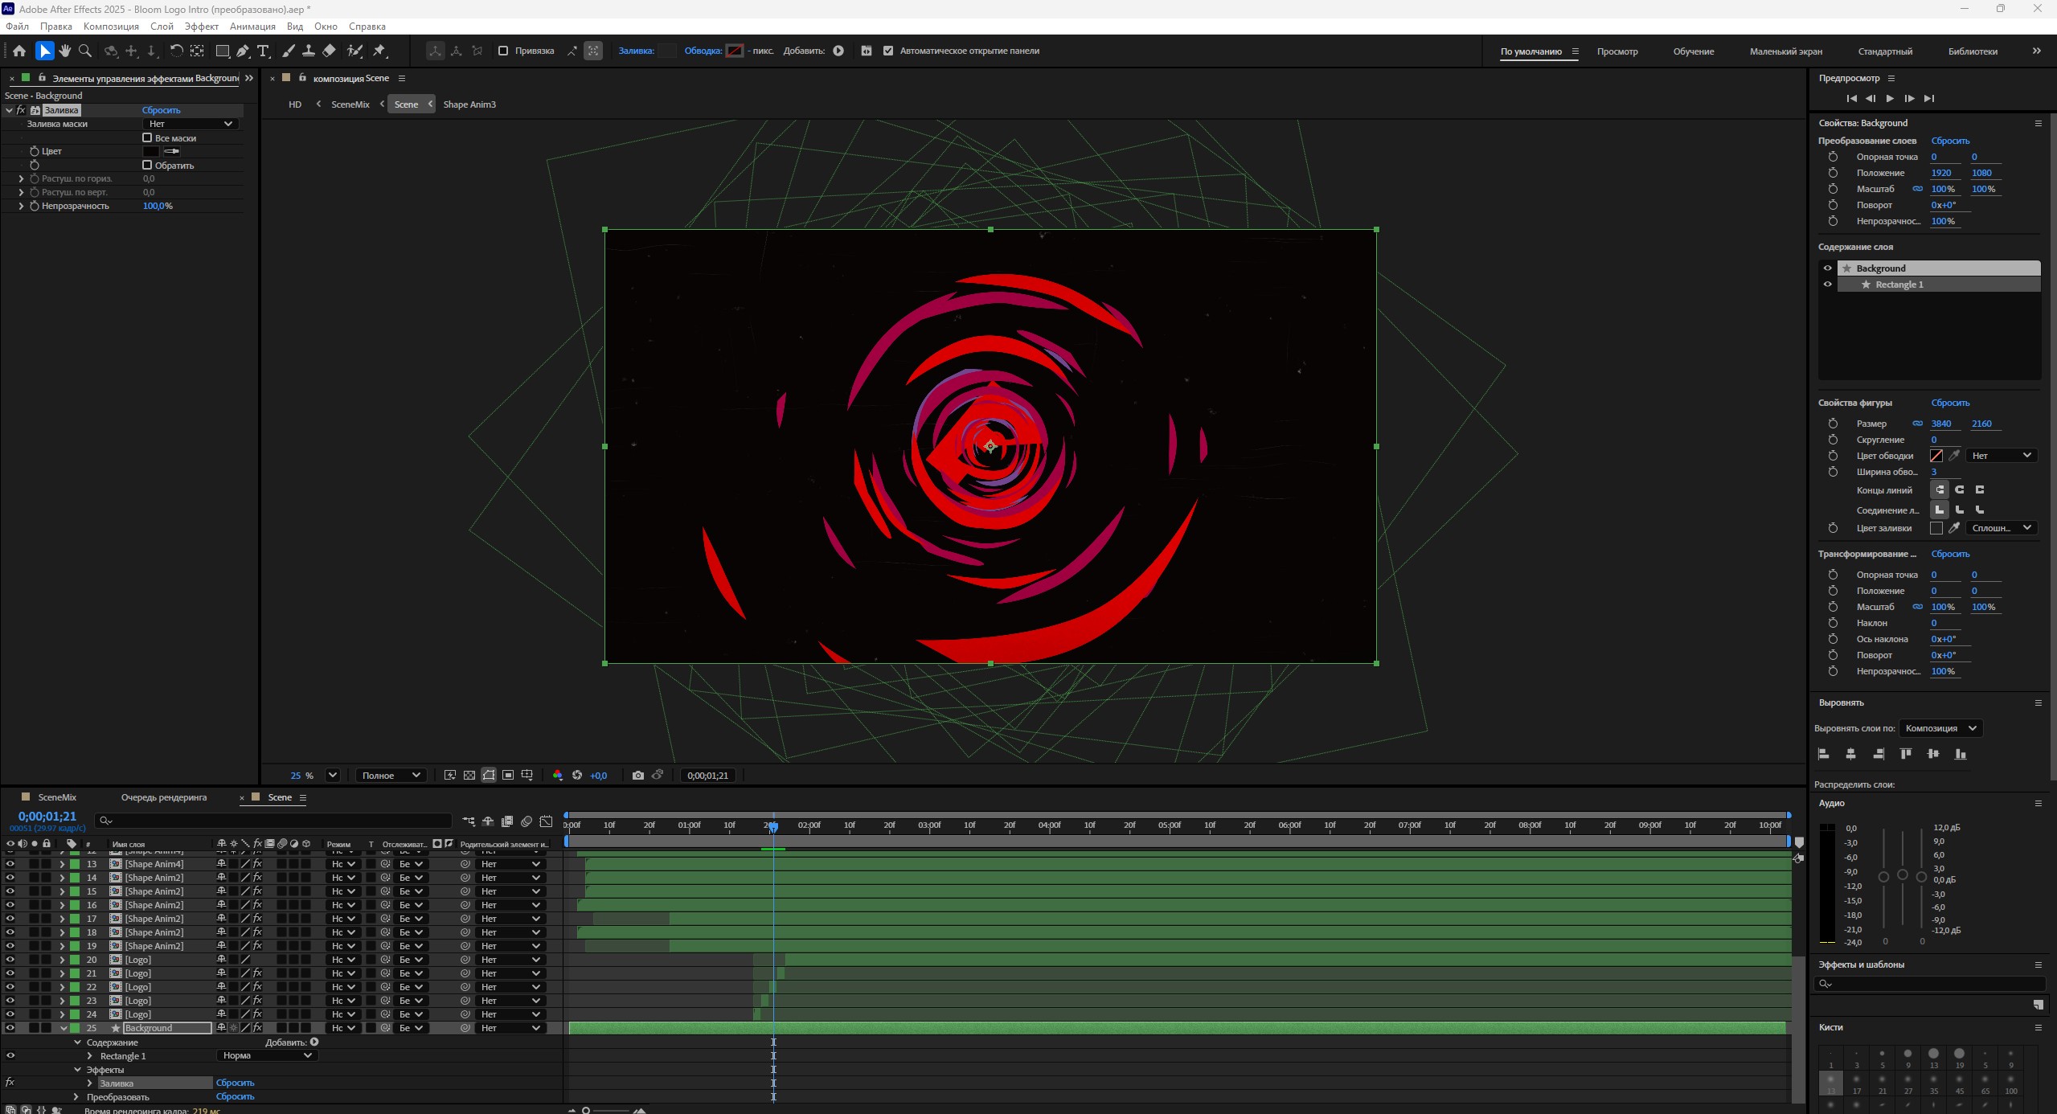Select the Rectangle shape tool
This screenshot has height=1114, width=2057.
click(223, 51)
